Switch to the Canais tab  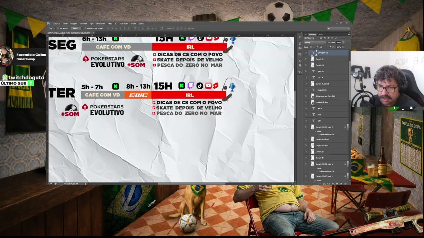pyautogui.click(x=320, y=35)
